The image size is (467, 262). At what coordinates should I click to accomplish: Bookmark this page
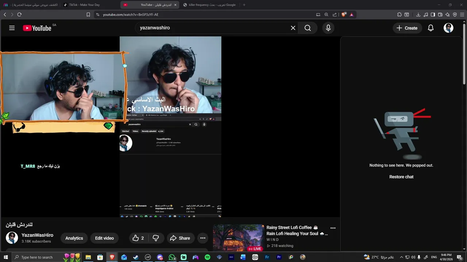pyautogui.click(x=88, y=15)
